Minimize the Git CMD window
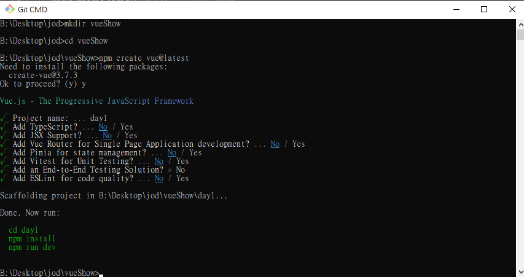The height and width of the screenshot is (277, 524). [x=456, y=9]
